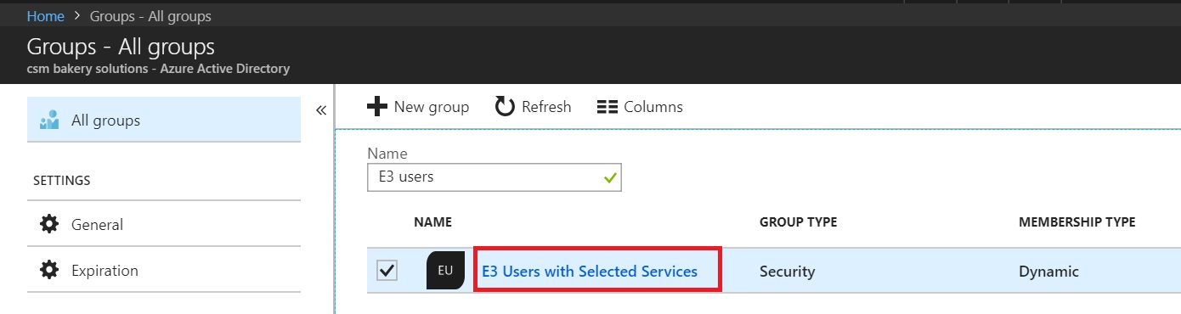Screen dimensions: 1181x314
Task: Click the Refresh button label
Action: [546, 107]
